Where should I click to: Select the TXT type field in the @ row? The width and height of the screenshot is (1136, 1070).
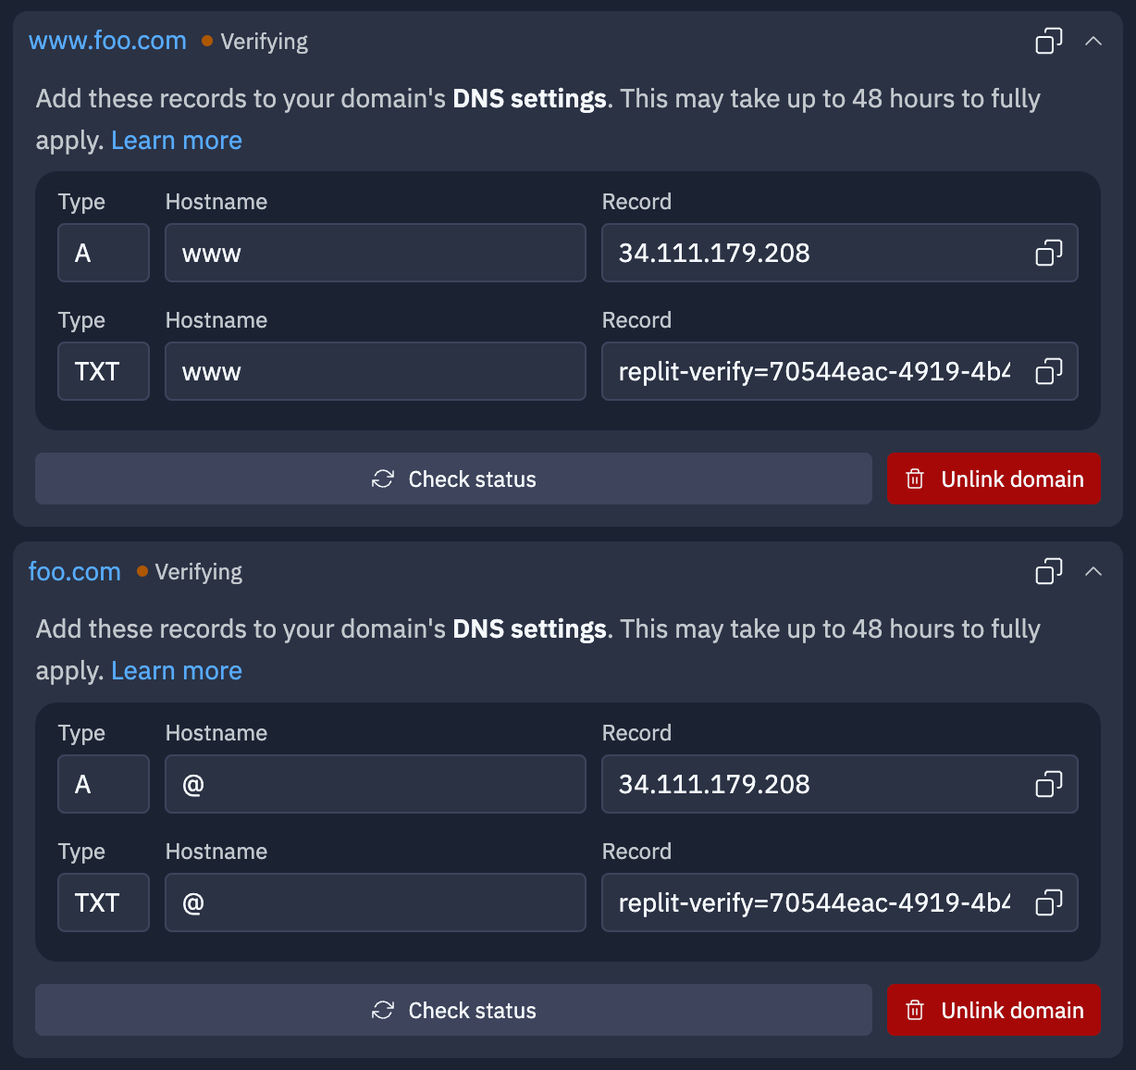pyautogui.click(x=104, y=902)
